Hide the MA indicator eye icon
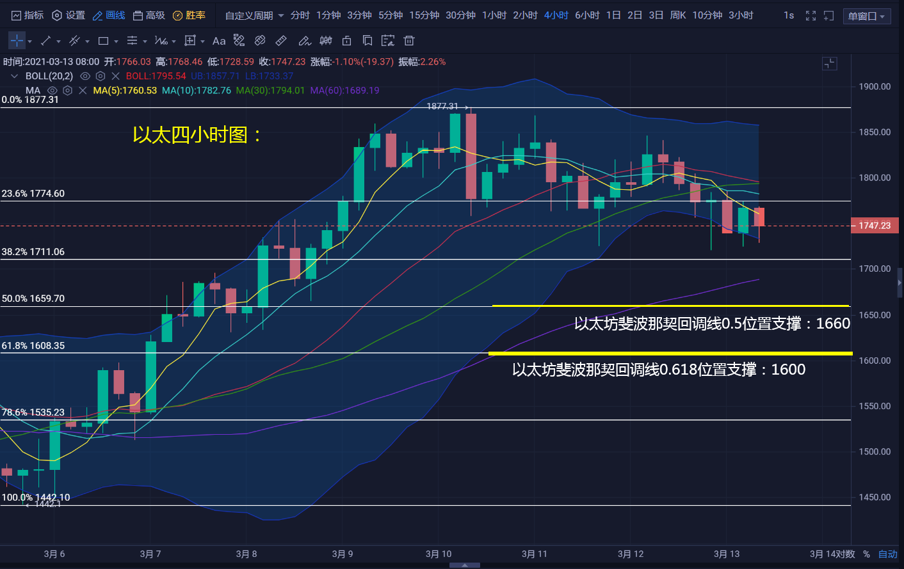This screenshot has width=904, height=569. [x=52, y=91]
